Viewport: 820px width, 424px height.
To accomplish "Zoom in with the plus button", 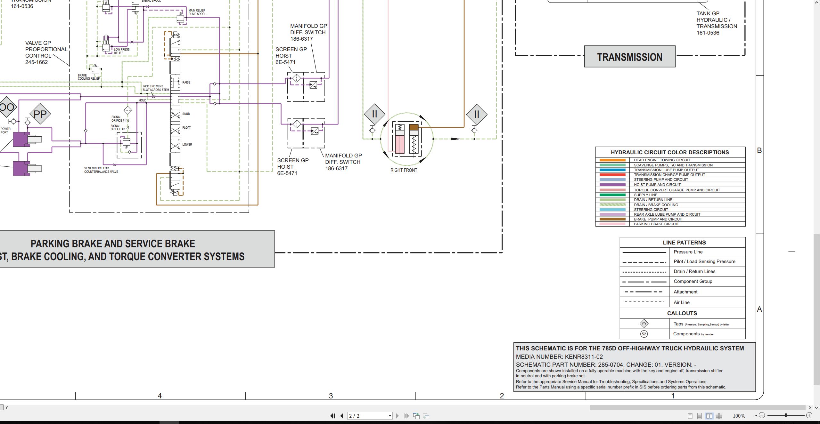I will (x=809, y=415).
